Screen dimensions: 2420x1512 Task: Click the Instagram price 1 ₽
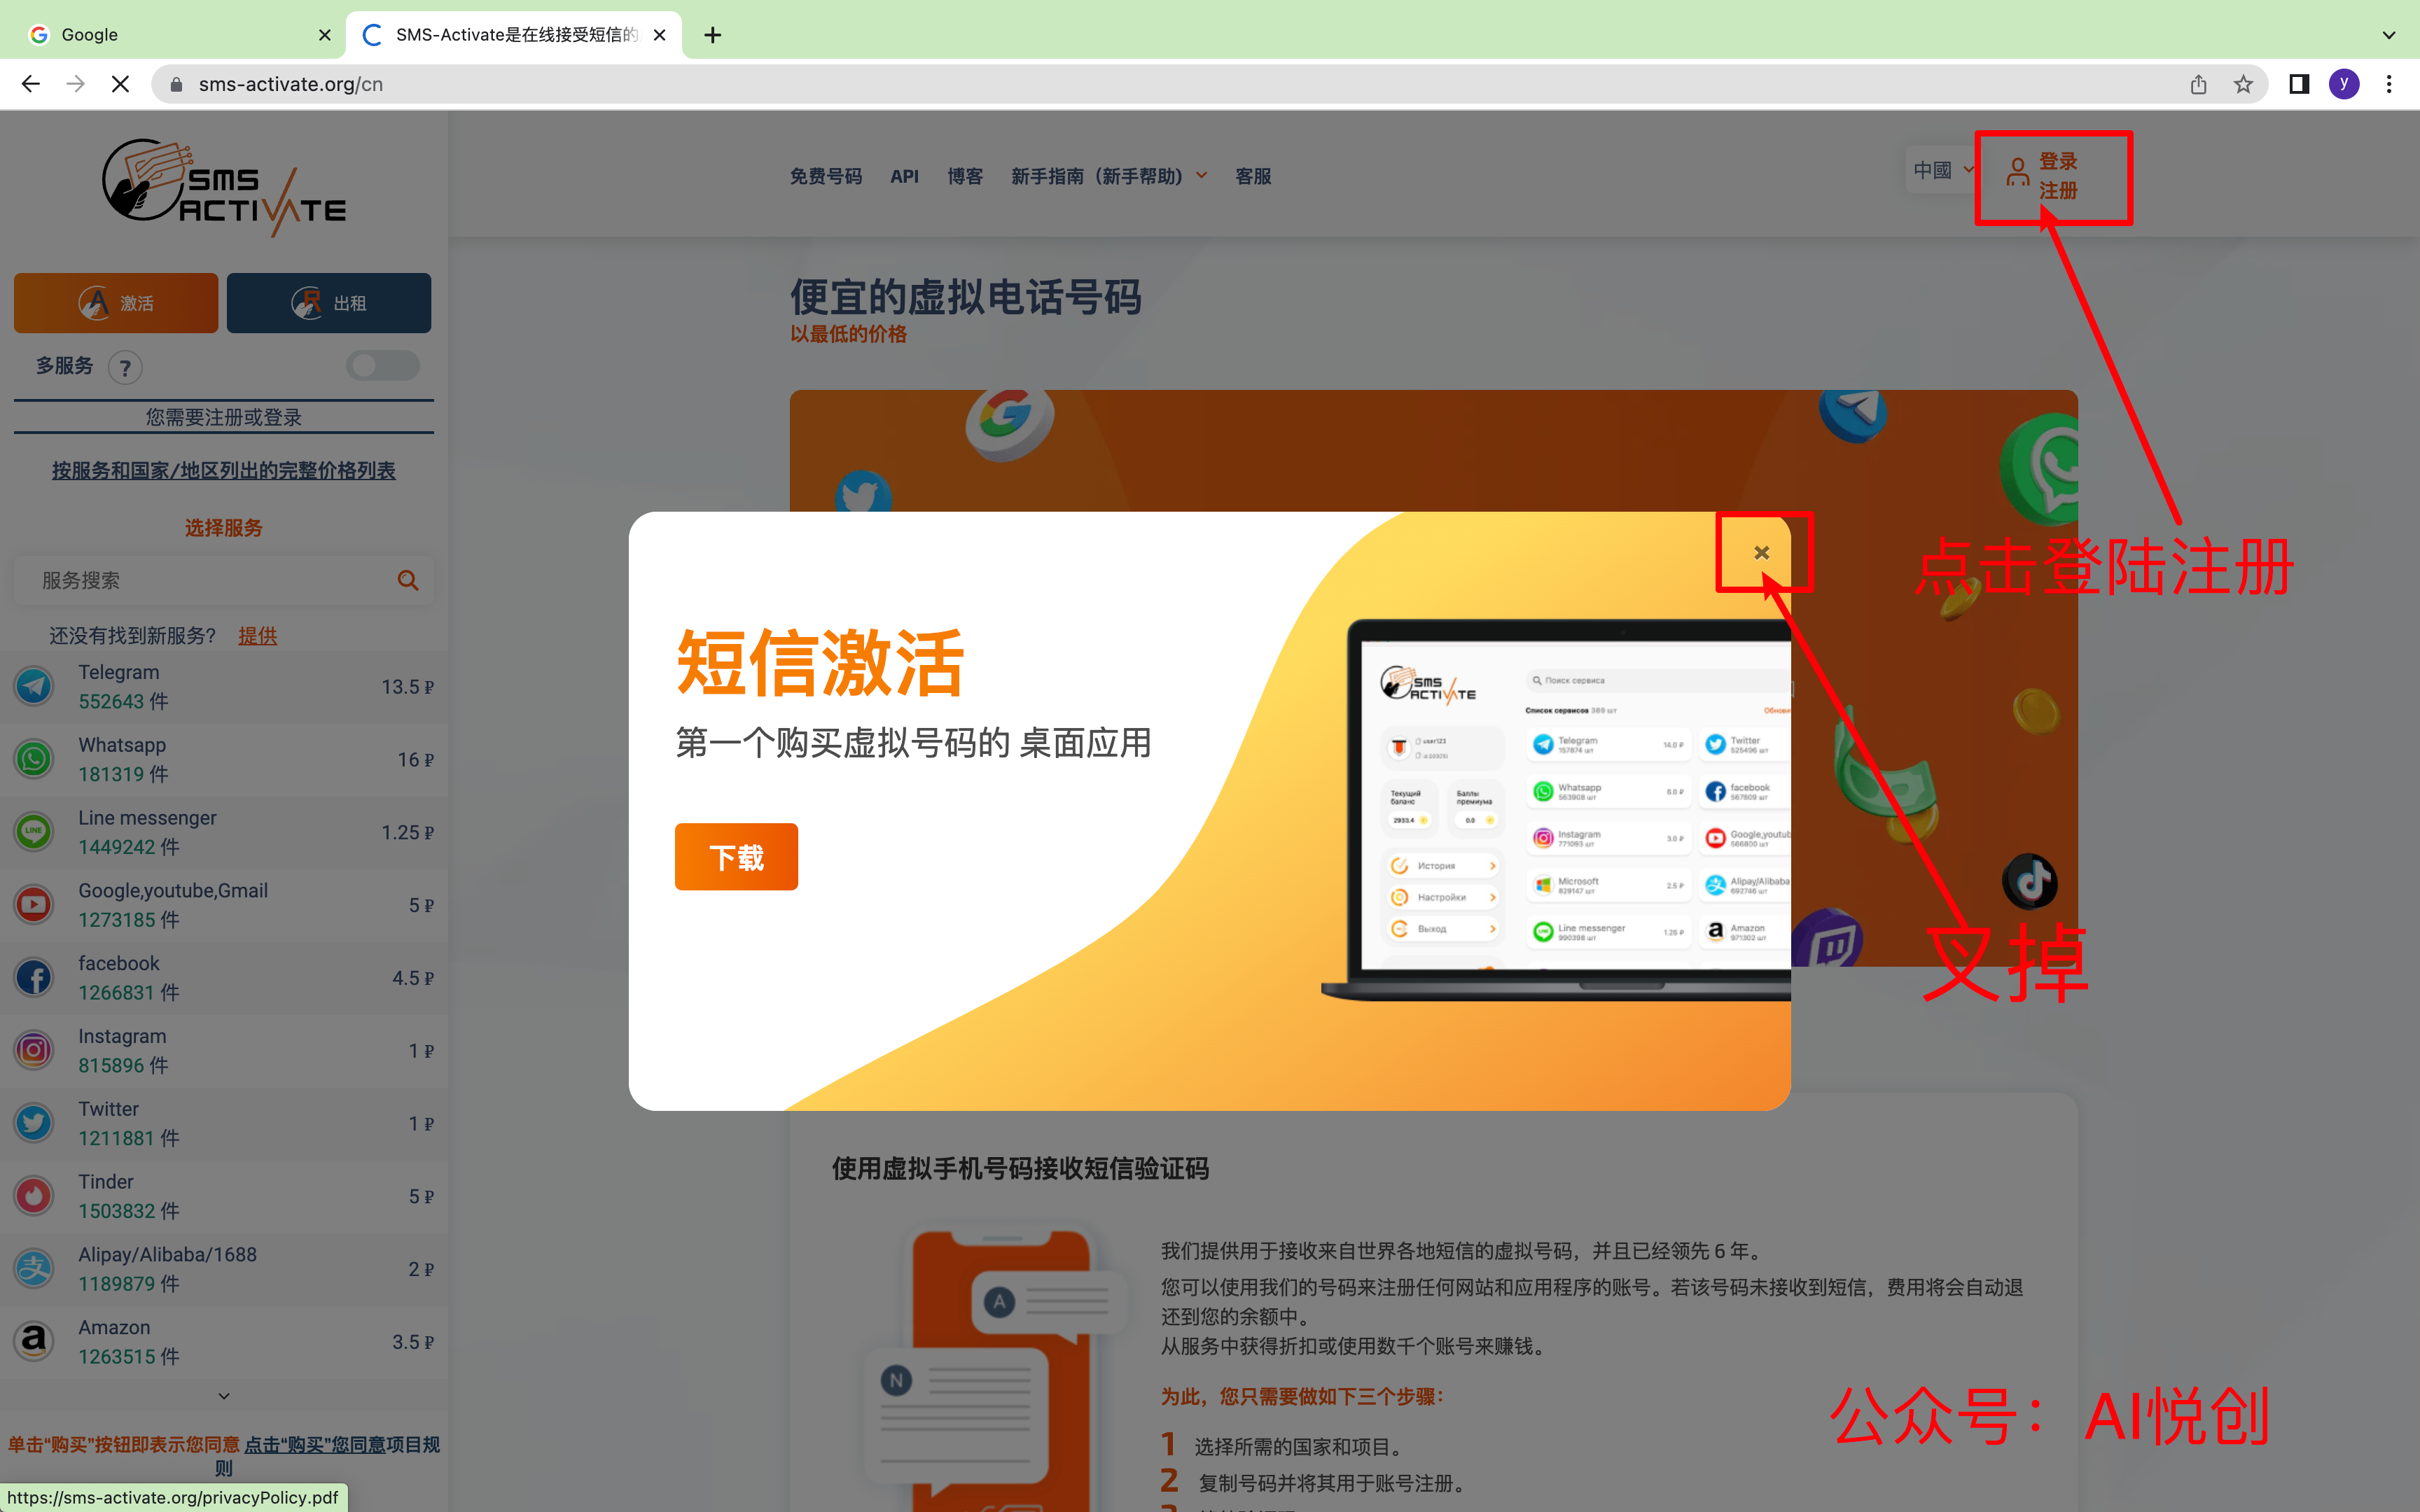click(421, 1051)
